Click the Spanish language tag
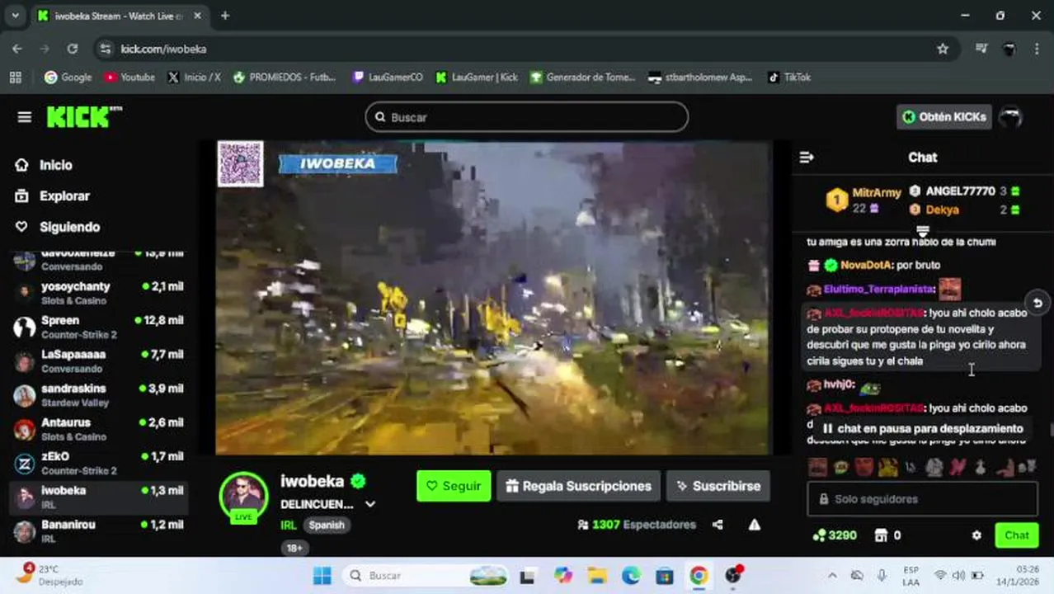1054x594 pixels. point(327,525)
